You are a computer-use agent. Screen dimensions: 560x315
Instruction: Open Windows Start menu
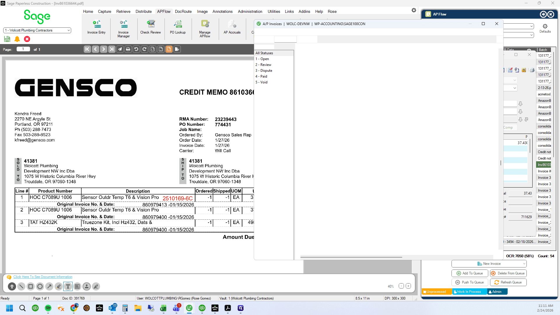[10, 308]
